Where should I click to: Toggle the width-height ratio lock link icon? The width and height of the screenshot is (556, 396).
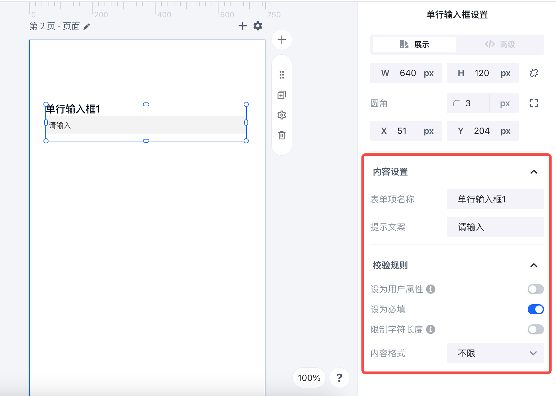click(534, 73)
